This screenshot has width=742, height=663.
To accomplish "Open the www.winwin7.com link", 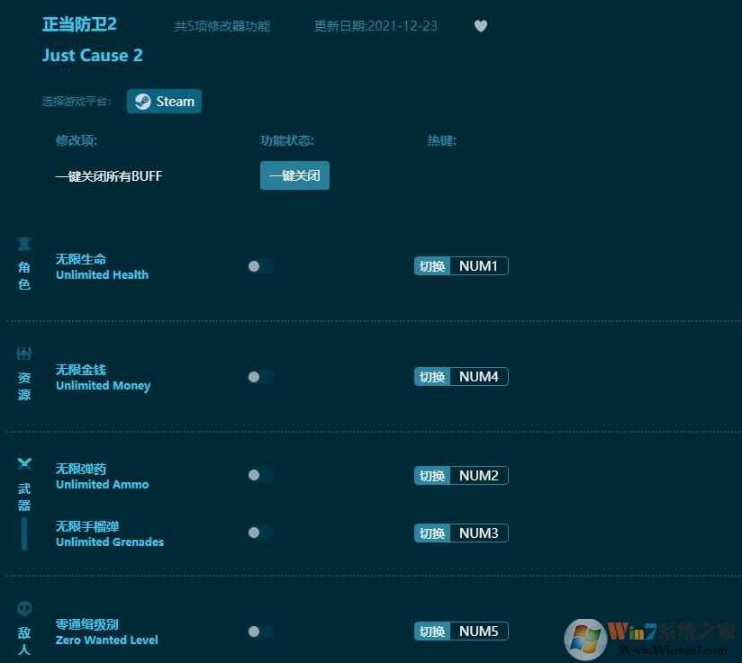I will [674, 650].
